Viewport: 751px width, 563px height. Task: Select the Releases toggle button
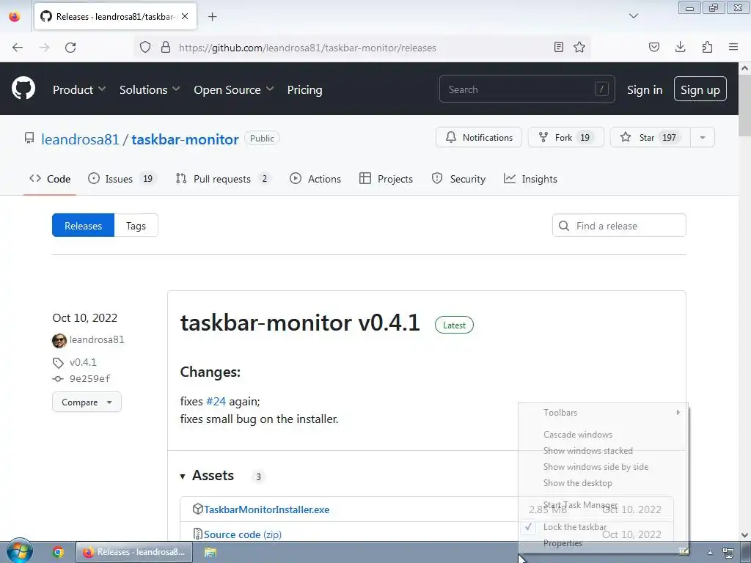[84, 226]
